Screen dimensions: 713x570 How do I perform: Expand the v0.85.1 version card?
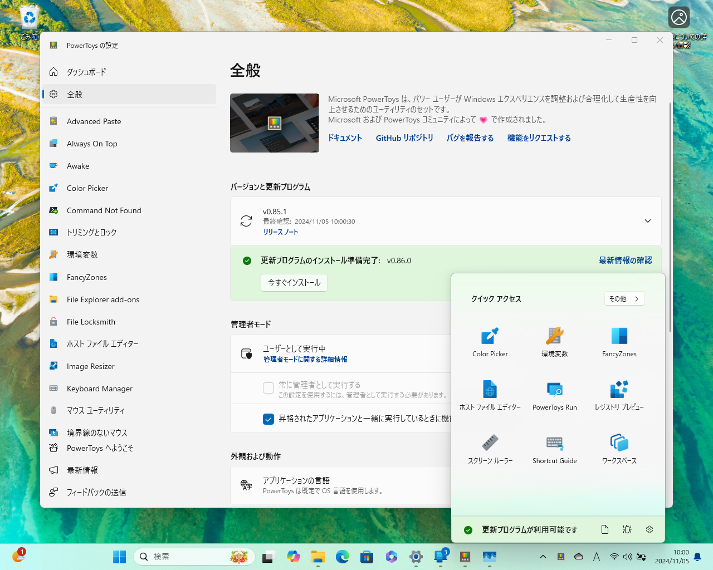[648, 221]
